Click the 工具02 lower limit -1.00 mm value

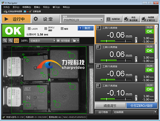point(148,61)
